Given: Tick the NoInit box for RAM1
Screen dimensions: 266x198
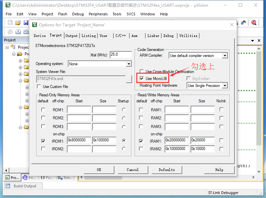Looking at the screenshot, I should tap(221, 109).
